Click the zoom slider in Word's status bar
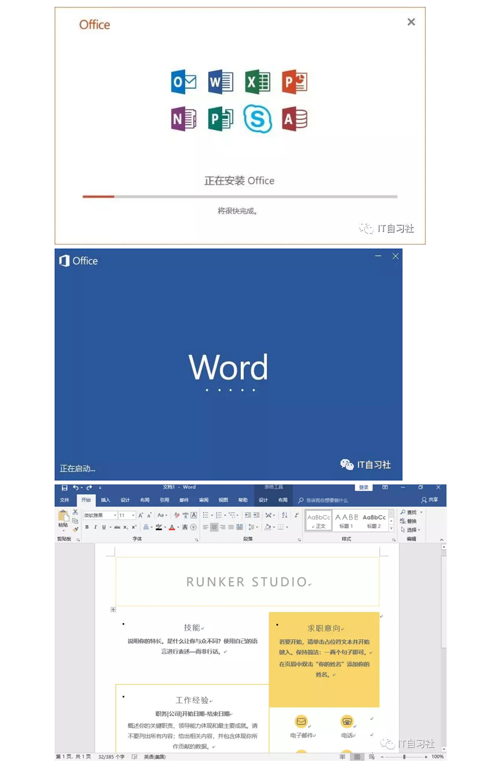Viewport: 477px width, 768px height. tap(404, 757)
